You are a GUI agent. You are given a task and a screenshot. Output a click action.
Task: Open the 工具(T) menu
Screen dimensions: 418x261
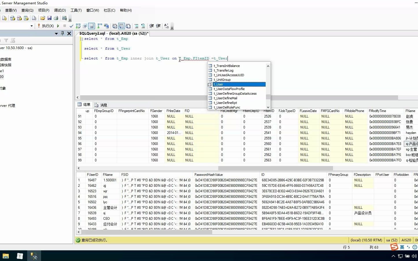(76, 10)
